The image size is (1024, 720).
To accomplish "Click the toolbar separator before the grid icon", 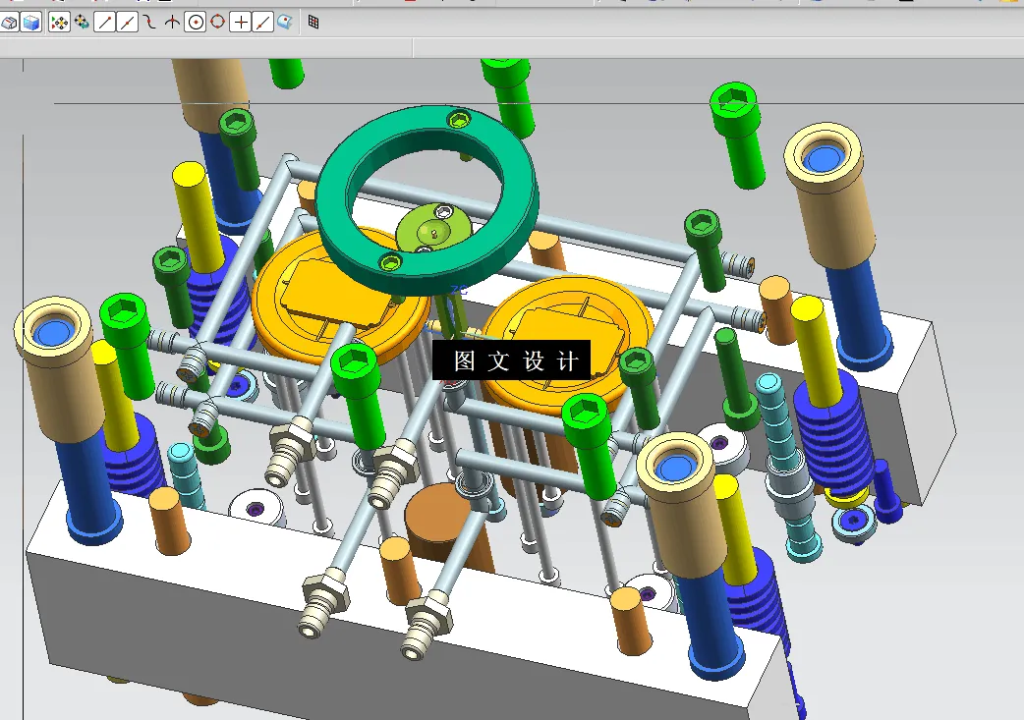I will coord(301,22).
